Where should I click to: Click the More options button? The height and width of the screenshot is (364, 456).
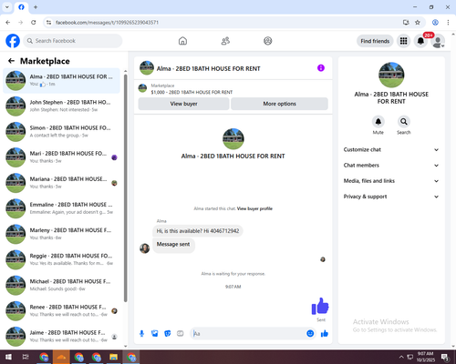click(279, 104)
